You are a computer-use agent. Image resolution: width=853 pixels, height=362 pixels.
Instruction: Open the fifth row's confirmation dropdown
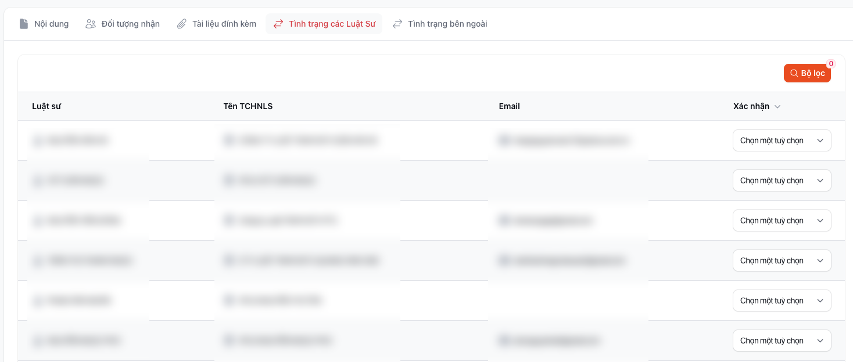click(782, 301)
